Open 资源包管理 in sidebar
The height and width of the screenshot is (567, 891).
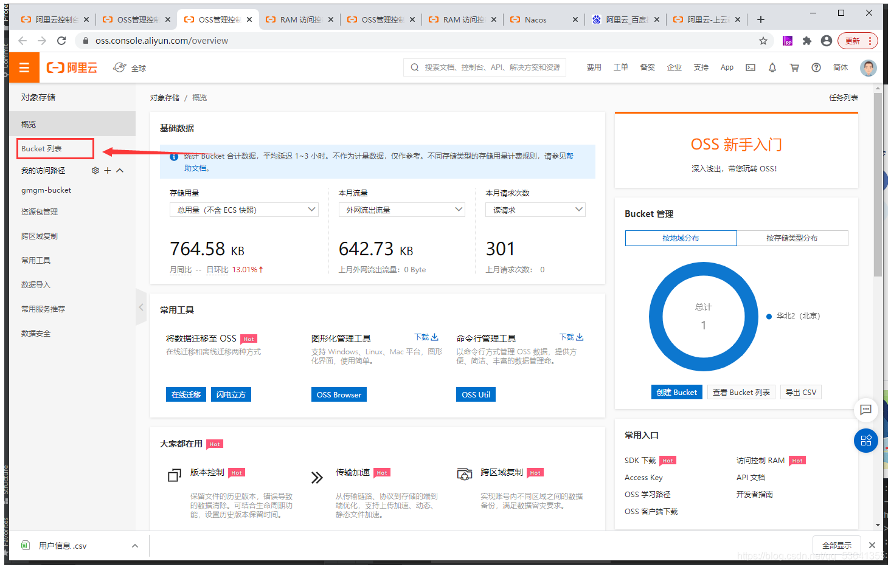click(x=40, y=212)
